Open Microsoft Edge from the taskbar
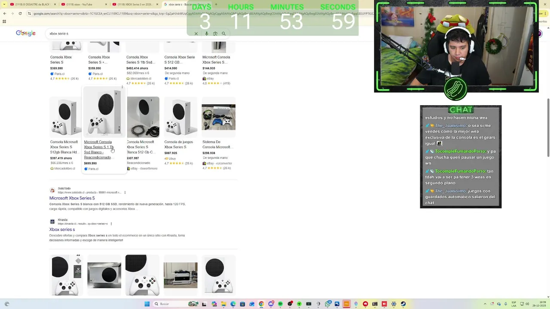Screen dimensions: 550x309 coord(233,304)
